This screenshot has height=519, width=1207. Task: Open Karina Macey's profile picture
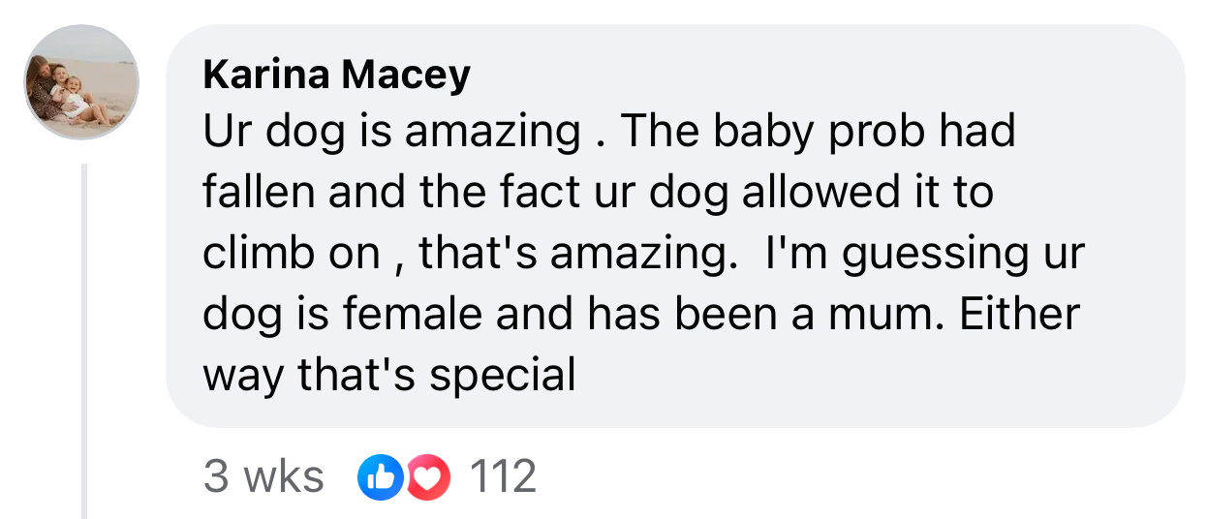[81, 83]
